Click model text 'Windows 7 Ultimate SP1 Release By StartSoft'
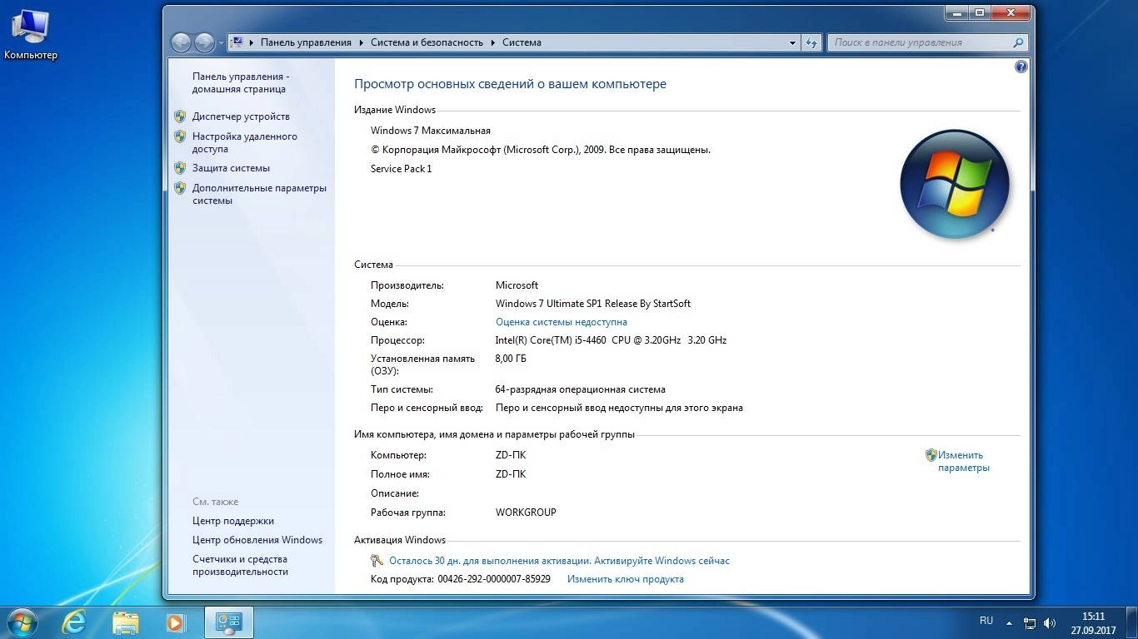1138x639 pixels. [x=593, y=304]
